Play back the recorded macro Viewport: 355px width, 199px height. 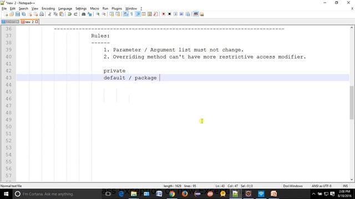[x=175, y=14]
